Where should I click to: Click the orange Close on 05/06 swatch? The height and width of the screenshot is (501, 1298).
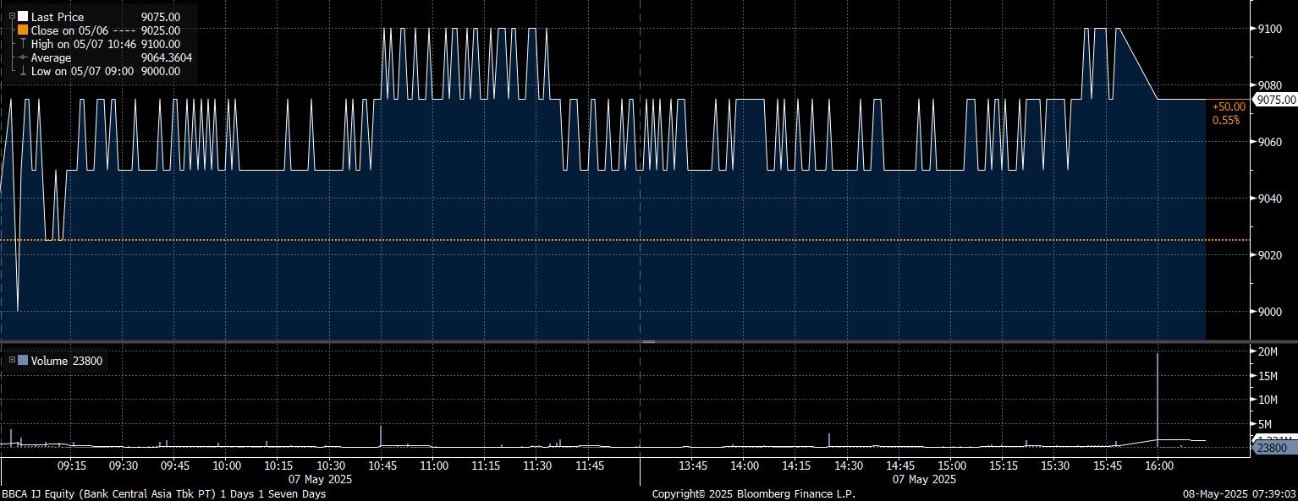click(x=23, y=30)
